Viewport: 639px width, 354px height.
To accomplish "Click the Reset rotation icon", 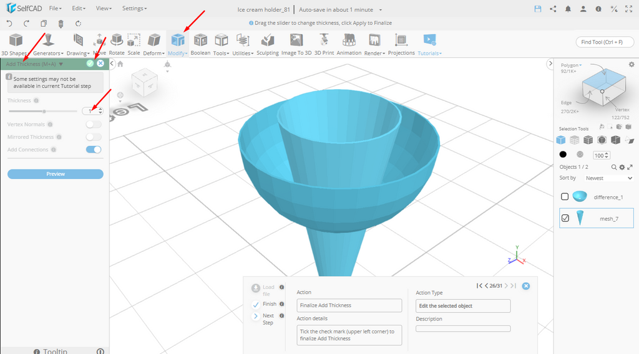I will [x=78, y=23].
